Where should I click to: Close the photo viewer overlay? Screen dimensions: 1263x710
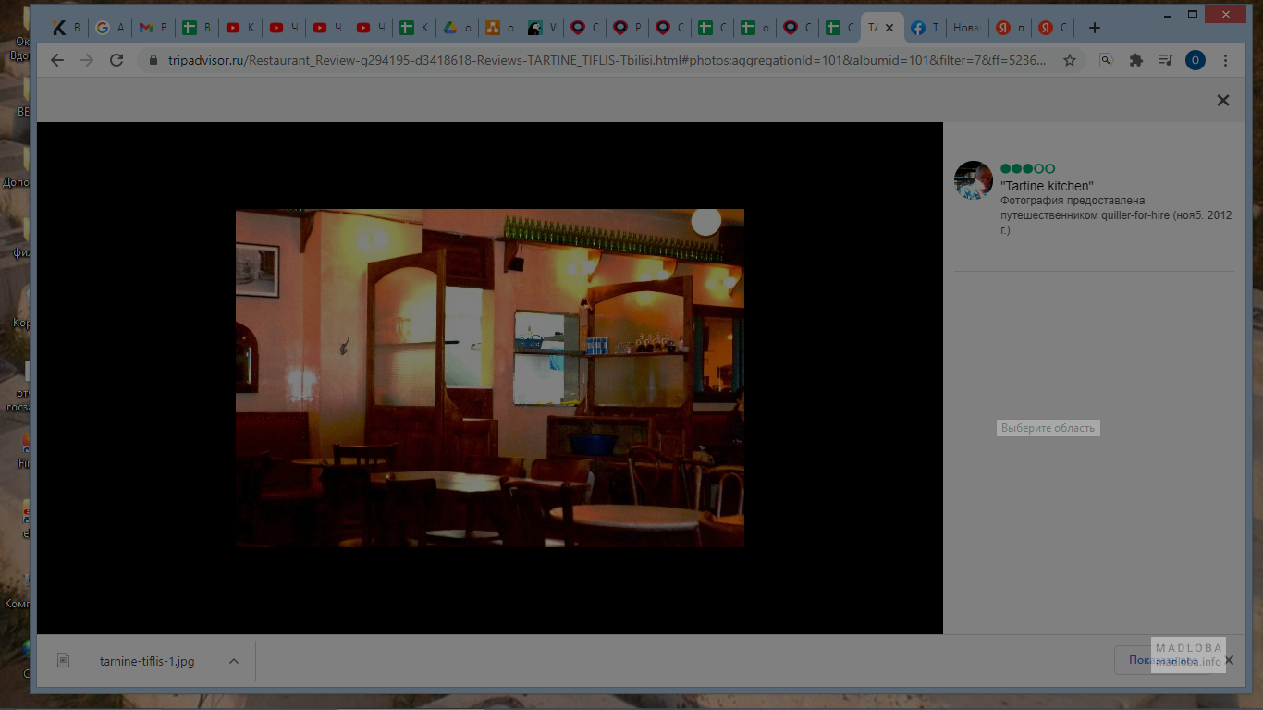tap(1222, 100)
